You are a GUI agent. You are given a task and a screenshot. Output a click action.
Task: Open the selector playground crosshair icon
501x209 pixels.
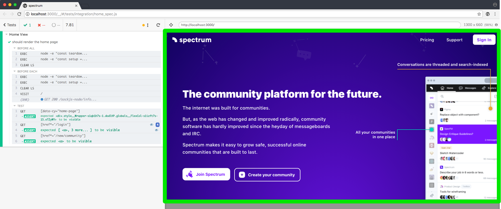(171, 25)
